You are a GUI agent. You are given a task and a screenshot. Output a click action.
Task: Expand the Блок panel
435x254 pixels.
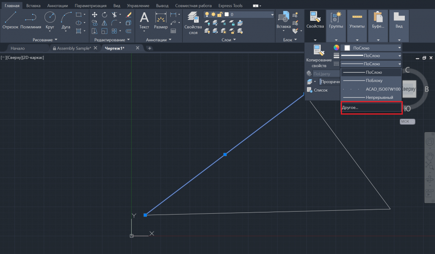tap(290, 40)
